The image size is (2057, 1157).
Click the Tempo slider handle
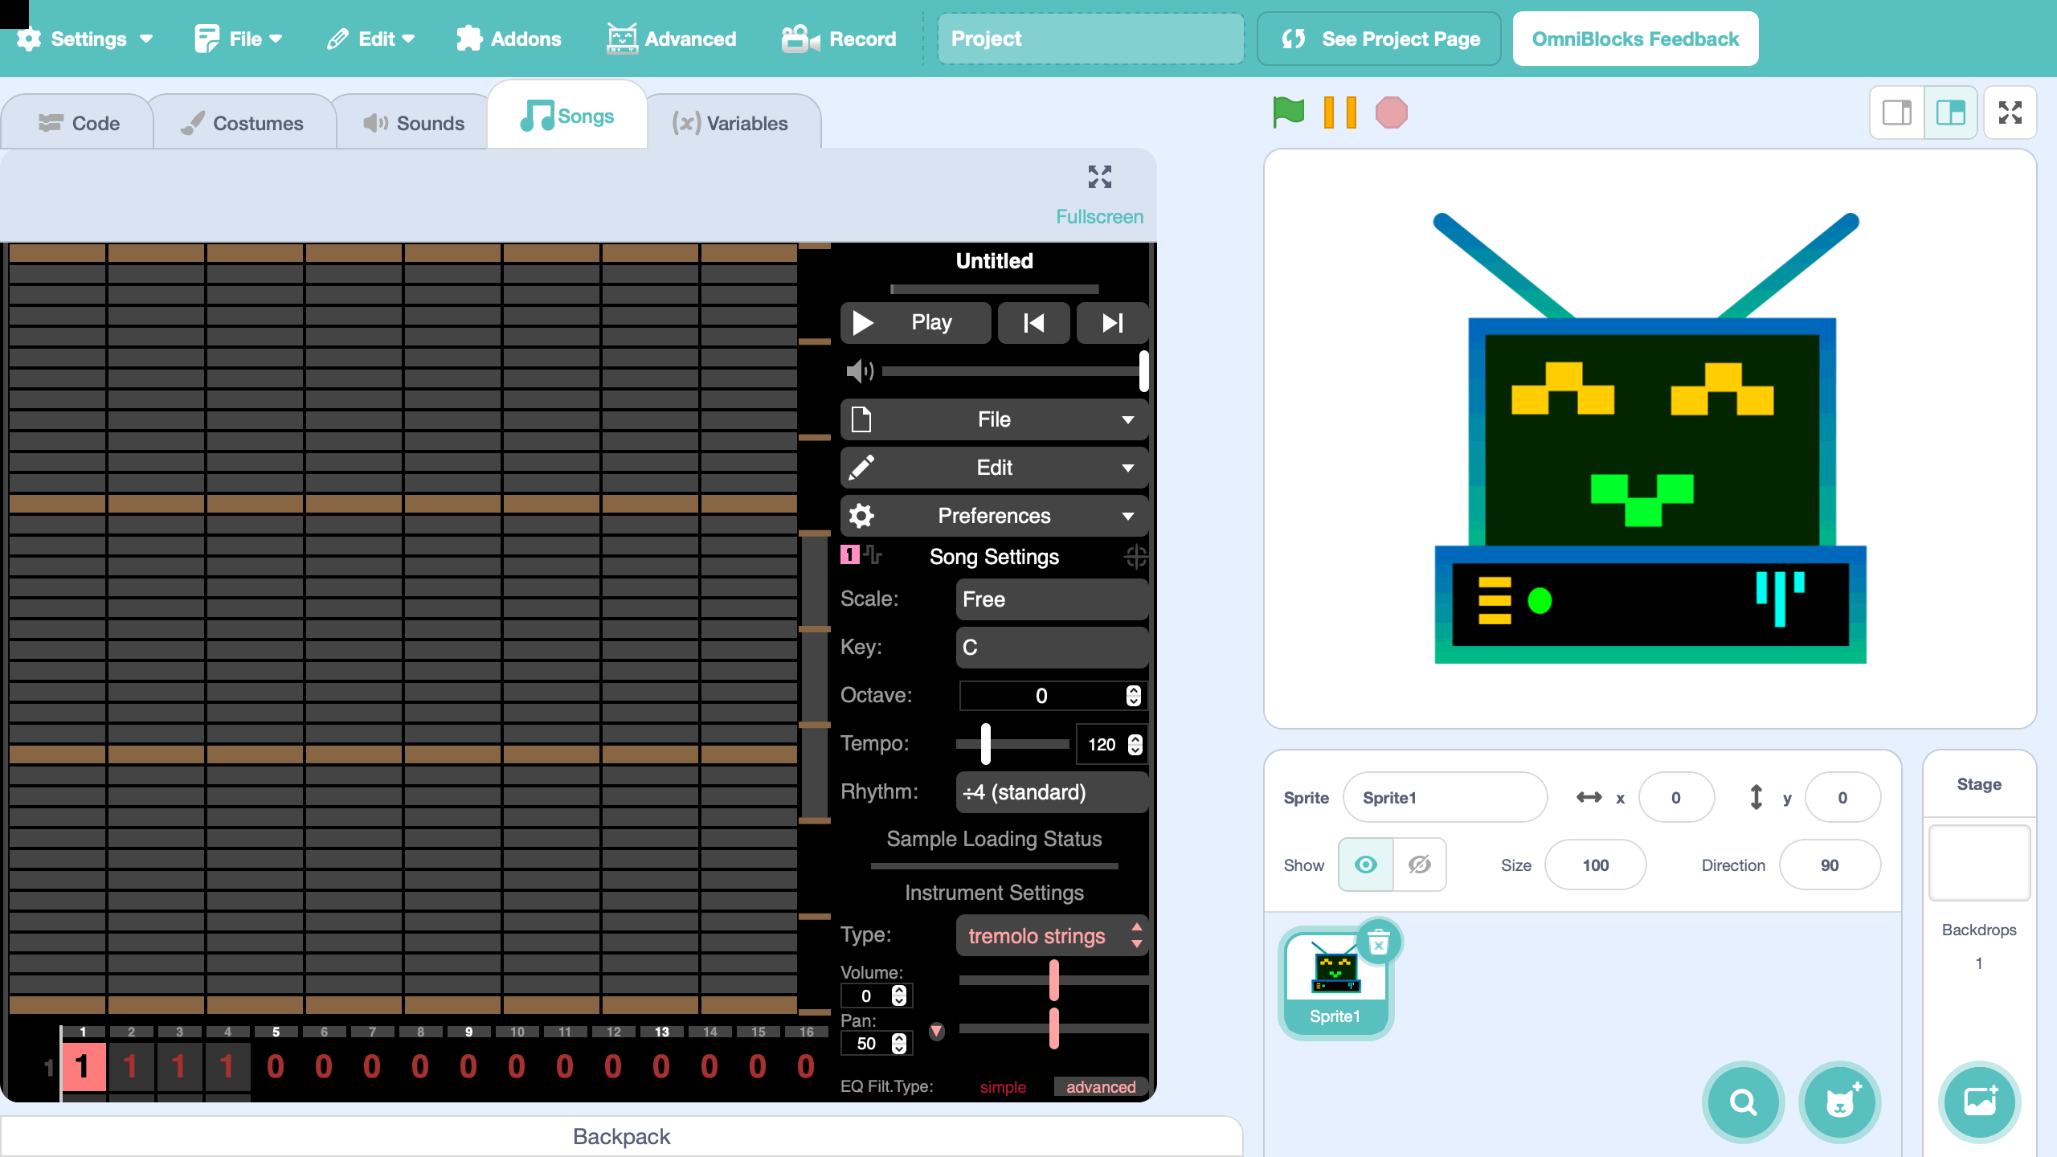click(985, 744)
